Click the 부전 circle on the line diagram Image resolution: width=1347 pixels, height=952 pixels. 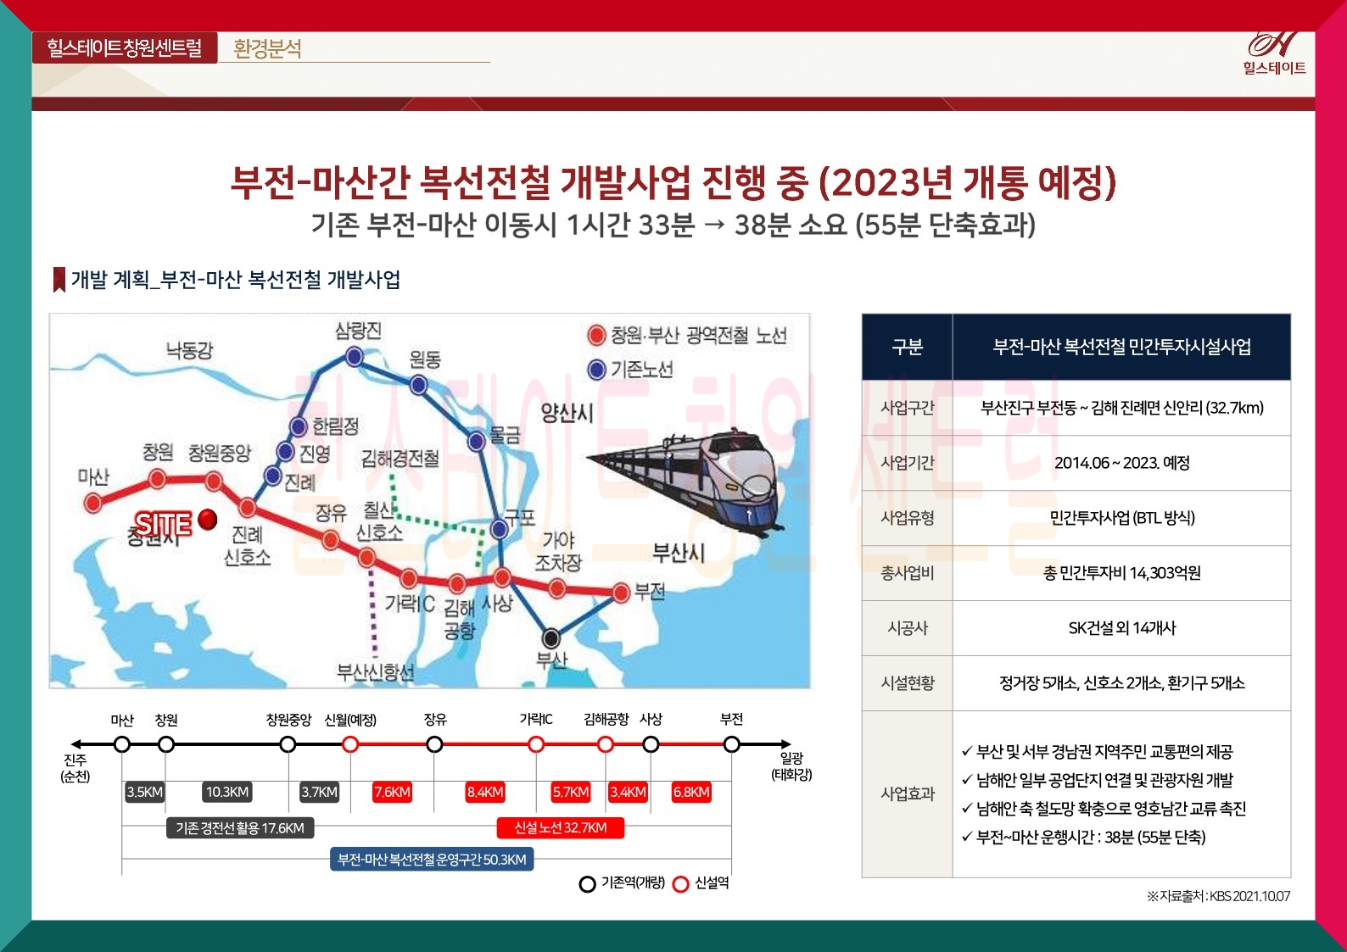pos(731,744)
